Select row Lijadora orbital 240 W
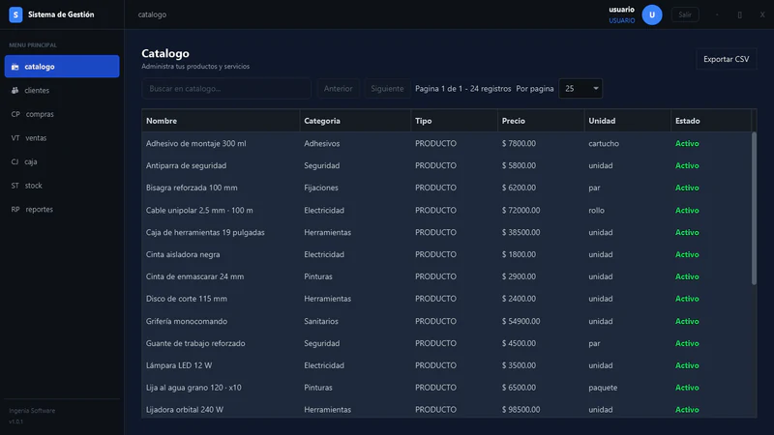 coord(447,409)
